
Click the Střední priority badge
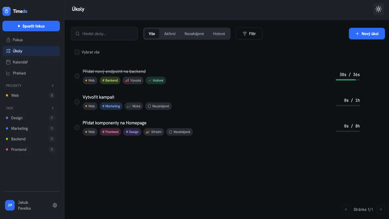coord(154,132)
